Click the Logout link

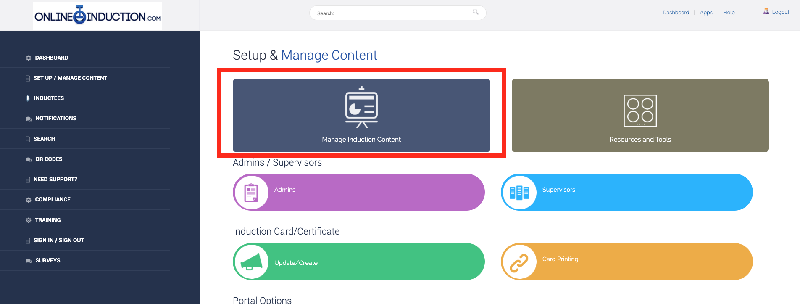click(780, 12)
